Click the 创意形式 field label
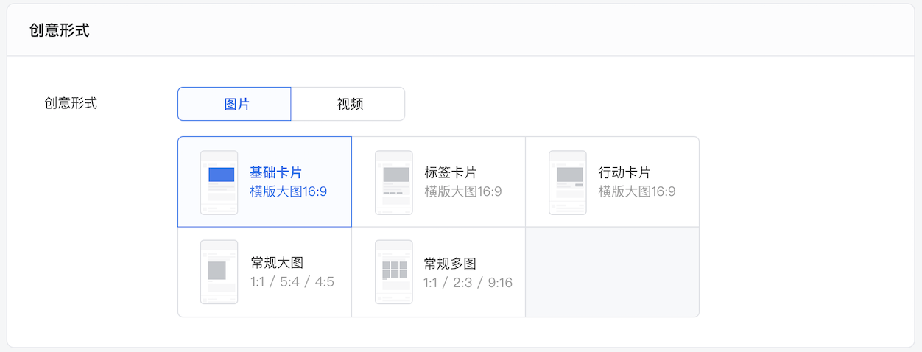922x352 pixels. click(71, 103)
